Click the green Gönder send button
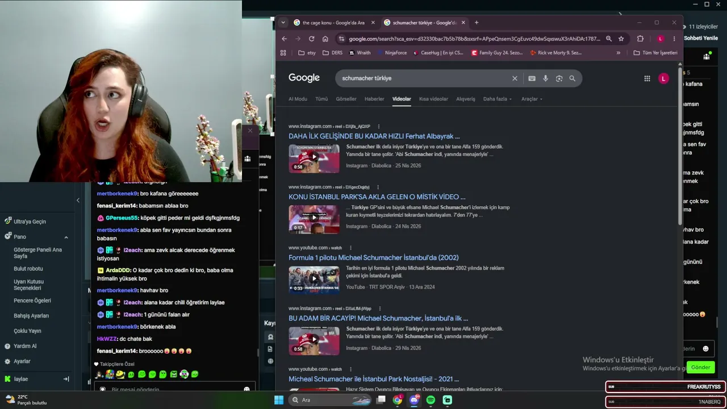 [700, 368]
